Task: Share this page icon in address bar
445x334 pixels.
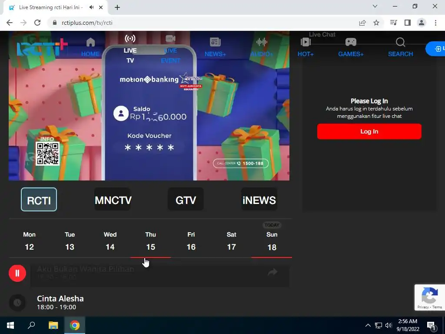Action: coord(362,23)
